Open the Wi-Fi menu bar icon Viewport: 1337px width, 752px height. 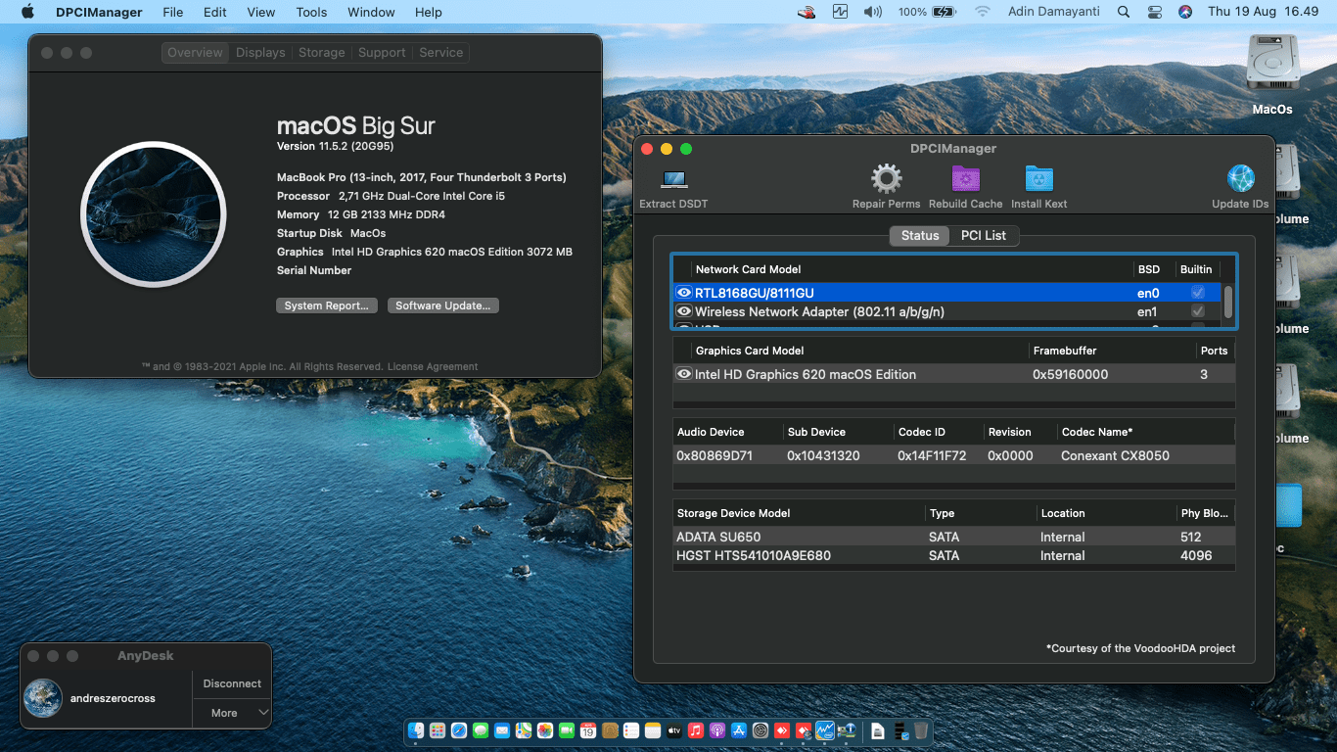pyautogui.click(x=982, y=12)
